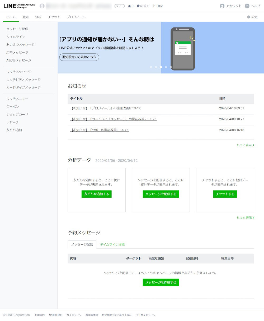
Task: Open カードタイプメッセージ in the sidebar
Action: coord(23,87)
